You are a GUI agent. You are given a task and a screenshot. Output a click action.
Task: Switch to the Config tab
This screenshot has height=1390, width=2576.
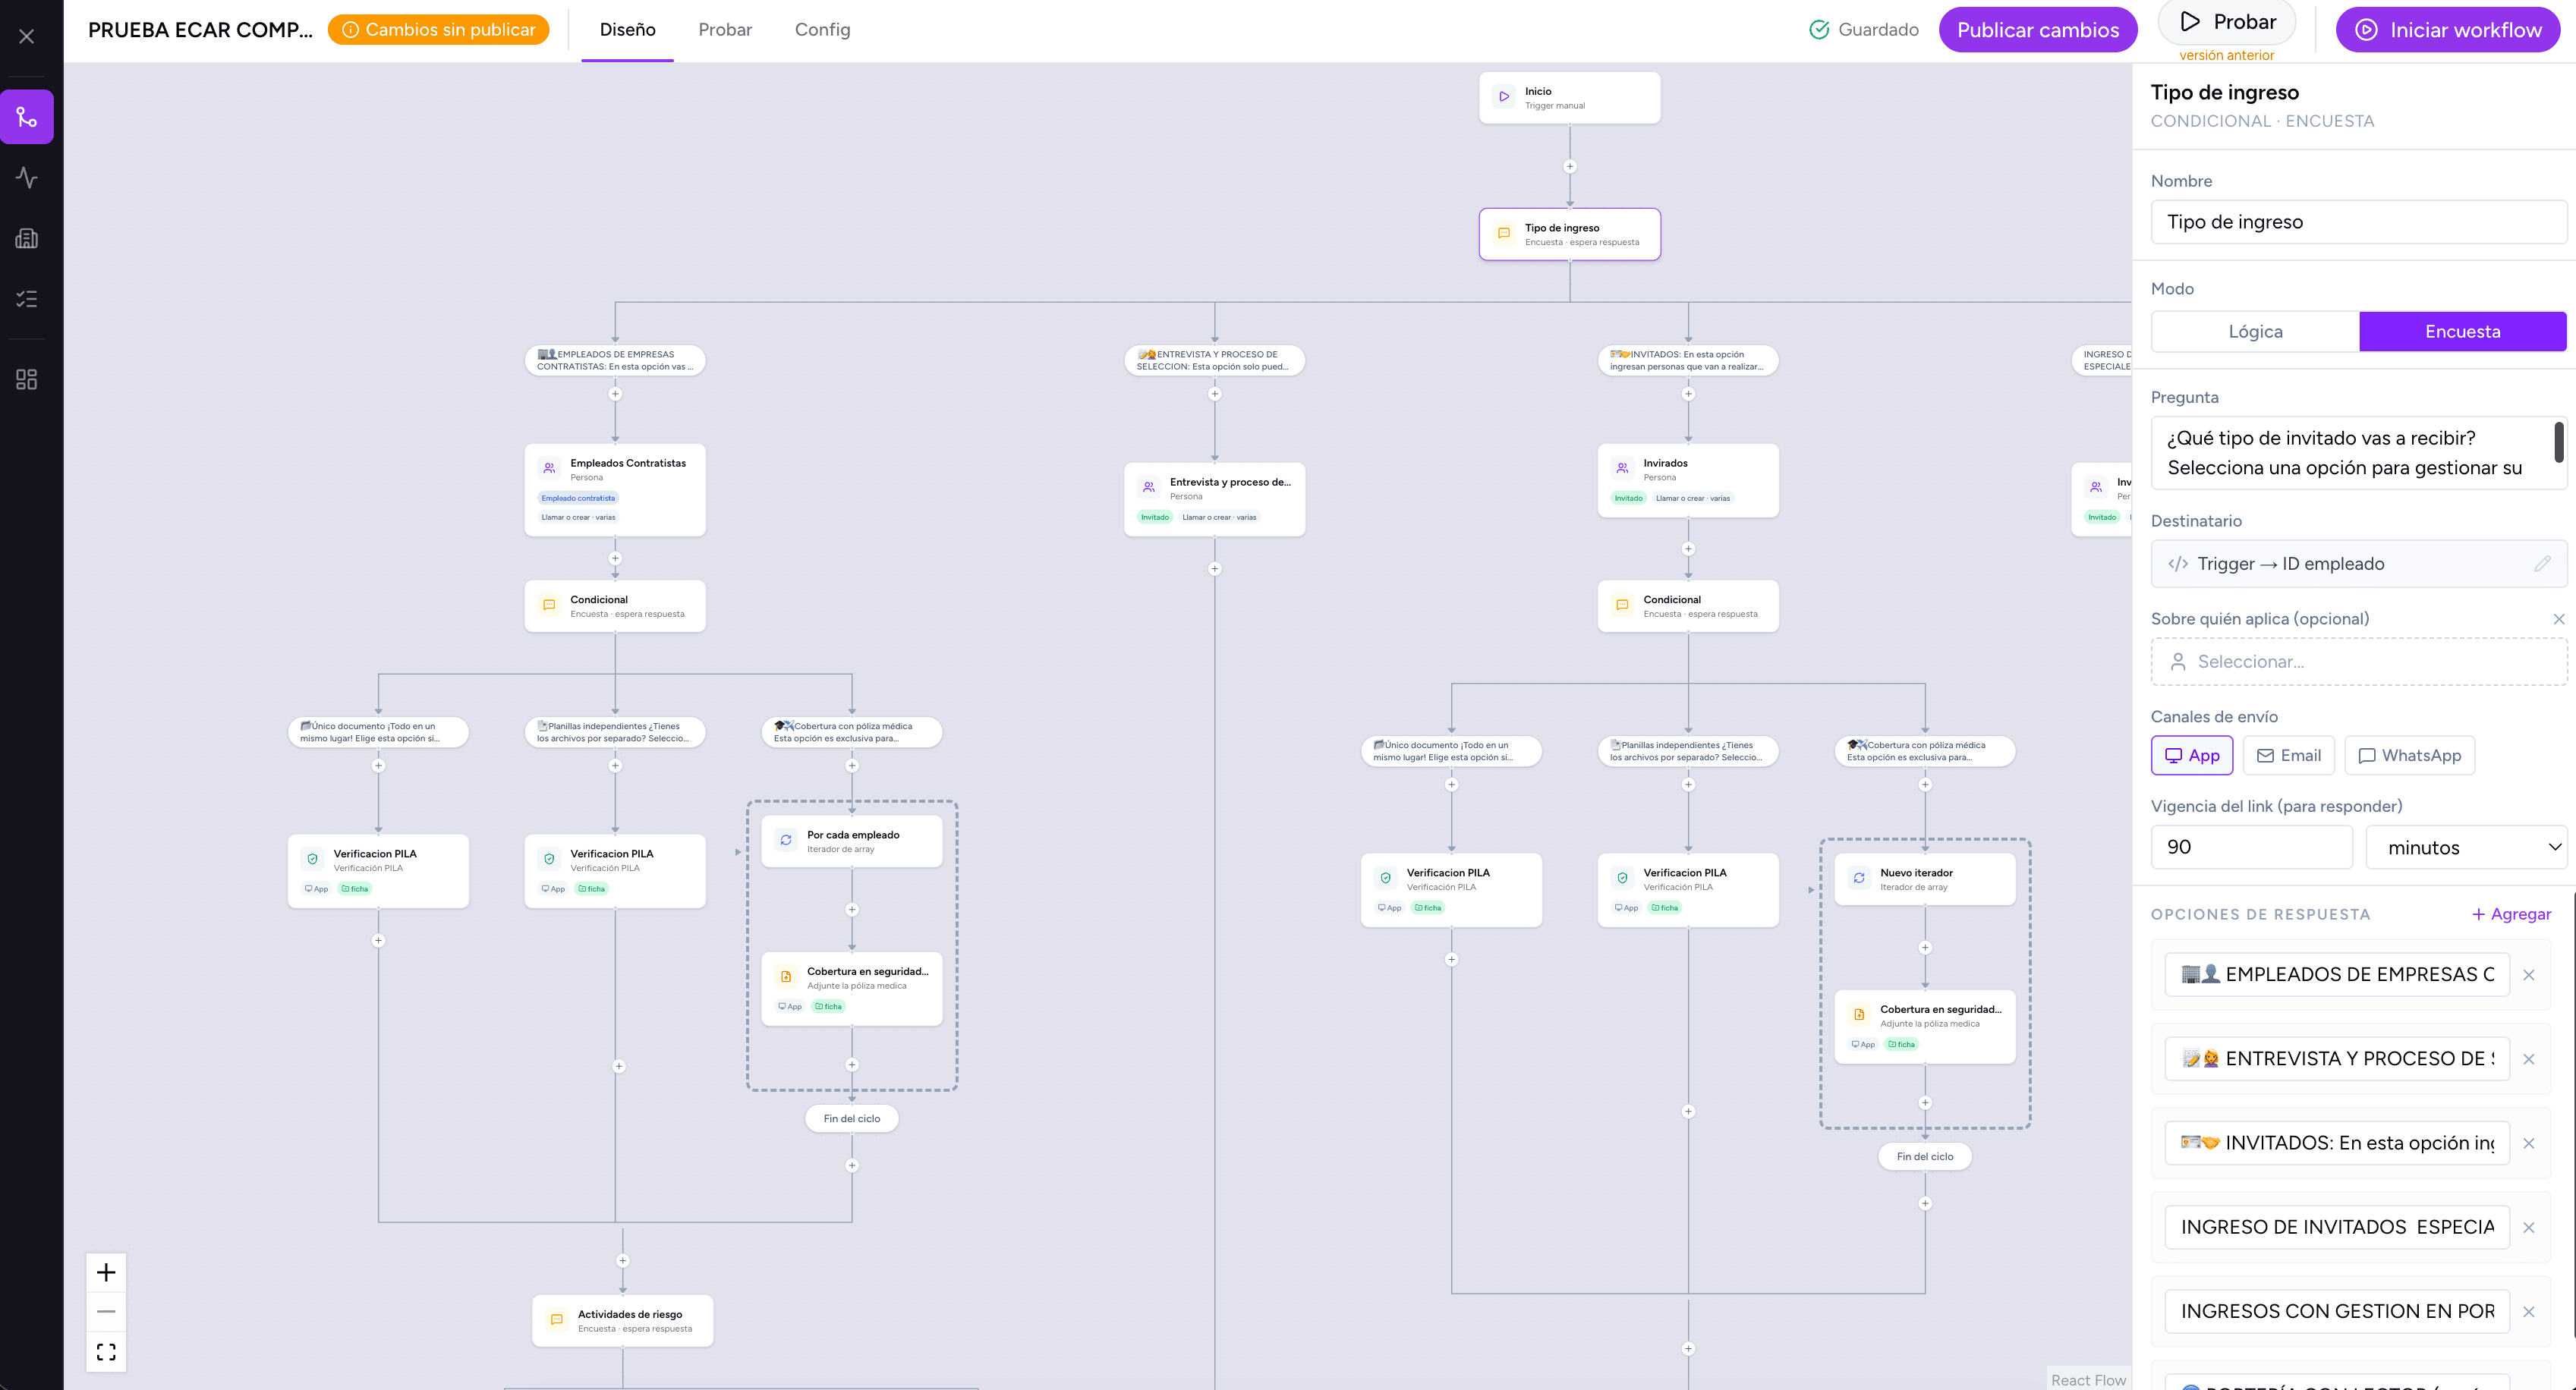tap(822, 30)
